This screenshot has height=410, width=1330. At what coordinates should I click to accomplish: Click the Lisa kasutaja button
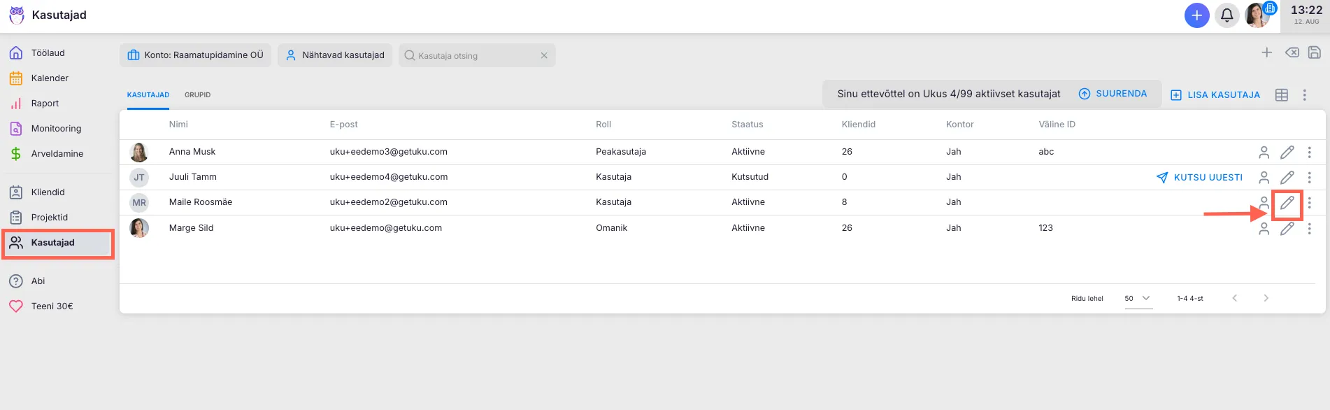(x=1215, y=95)
